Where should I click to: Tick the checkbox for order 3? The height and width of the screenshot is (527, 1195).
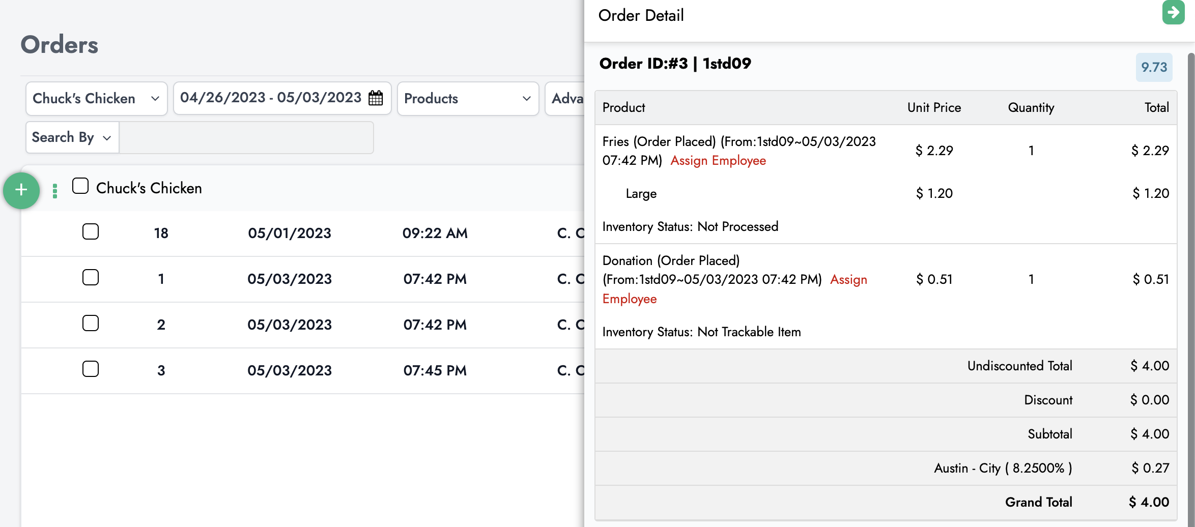click(x=91, y=369)
